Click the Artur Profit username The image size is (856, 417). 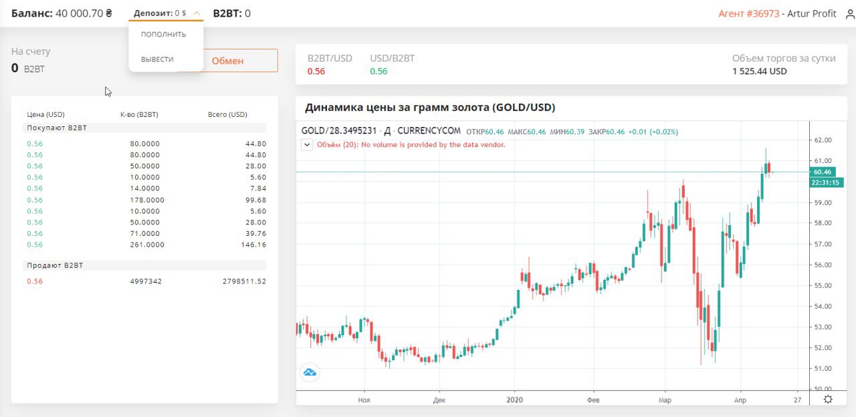[812, 13]
